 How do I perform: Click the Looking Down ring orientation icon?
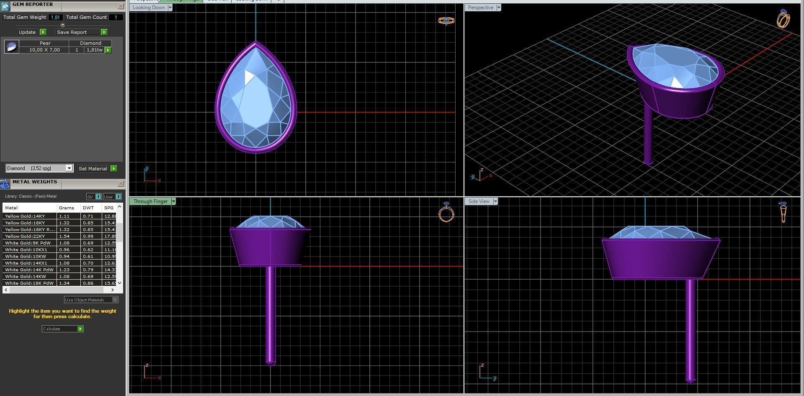pyautogui.click(x=446, y=21)
